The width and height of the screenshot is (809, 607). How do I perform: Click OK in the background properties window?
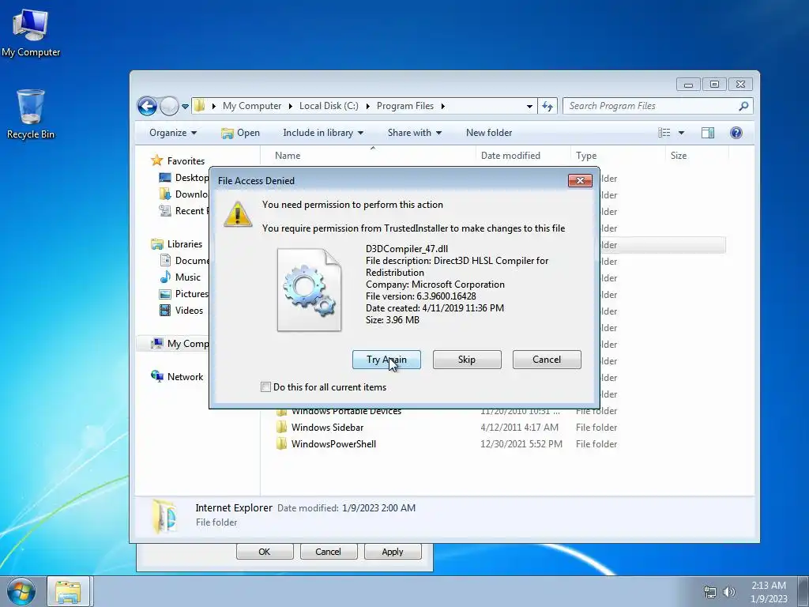pyautogui.click(x=265, y=552)
